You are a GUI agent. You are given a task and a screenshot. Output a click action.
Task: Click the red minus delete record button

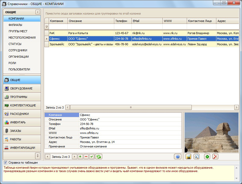point(86,157)
